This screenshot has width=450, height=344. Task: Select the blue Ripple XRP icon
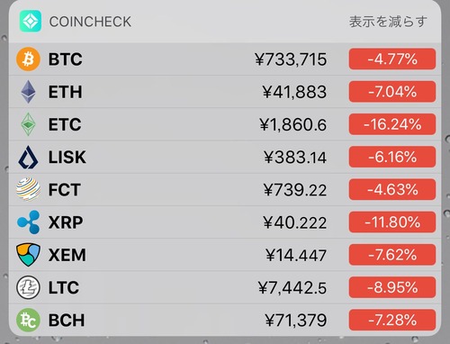pos(28,222)
